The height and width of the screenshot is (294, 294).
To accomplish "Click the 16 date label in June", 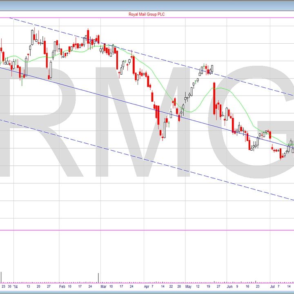I will coord(247,286).
